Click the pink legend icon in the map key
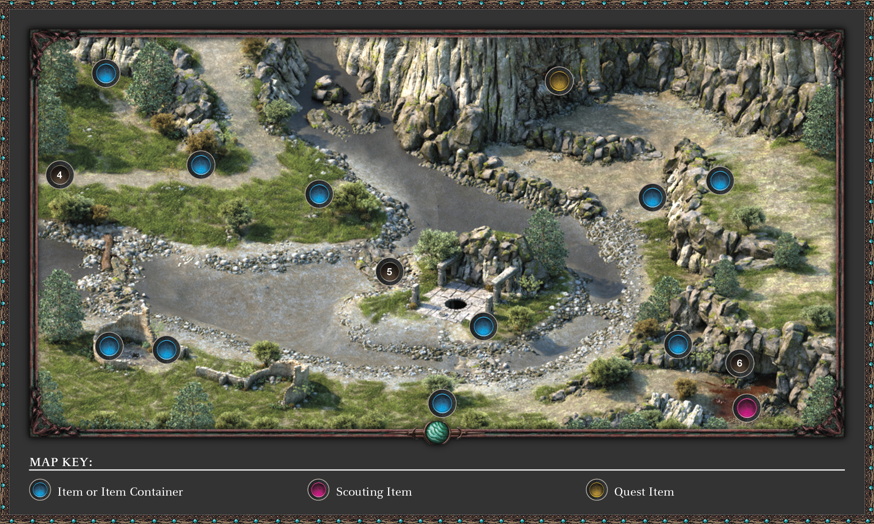The image size is (874, 524). coord(318,490)
